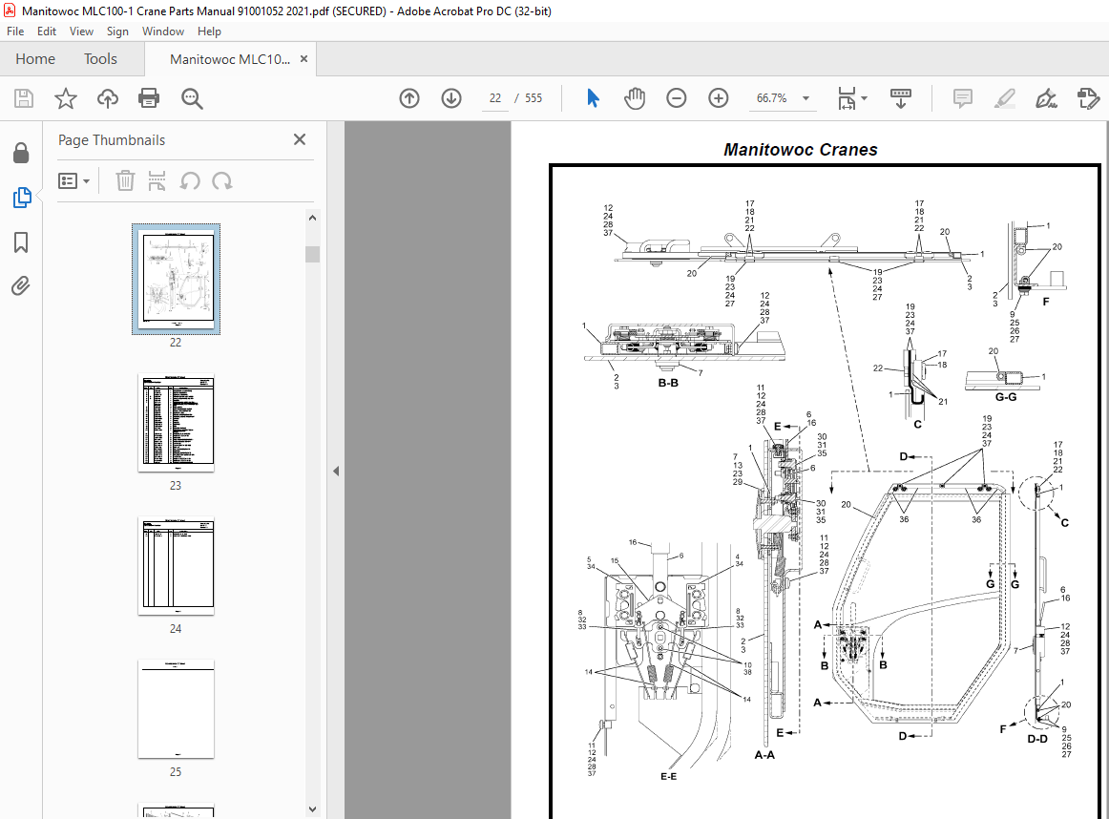Click the Share/send file icon

tap(1088, 98)
